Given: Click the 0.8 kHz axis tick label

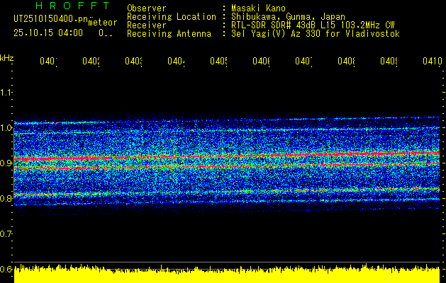Looking at the screenshot, I should 7,198.
